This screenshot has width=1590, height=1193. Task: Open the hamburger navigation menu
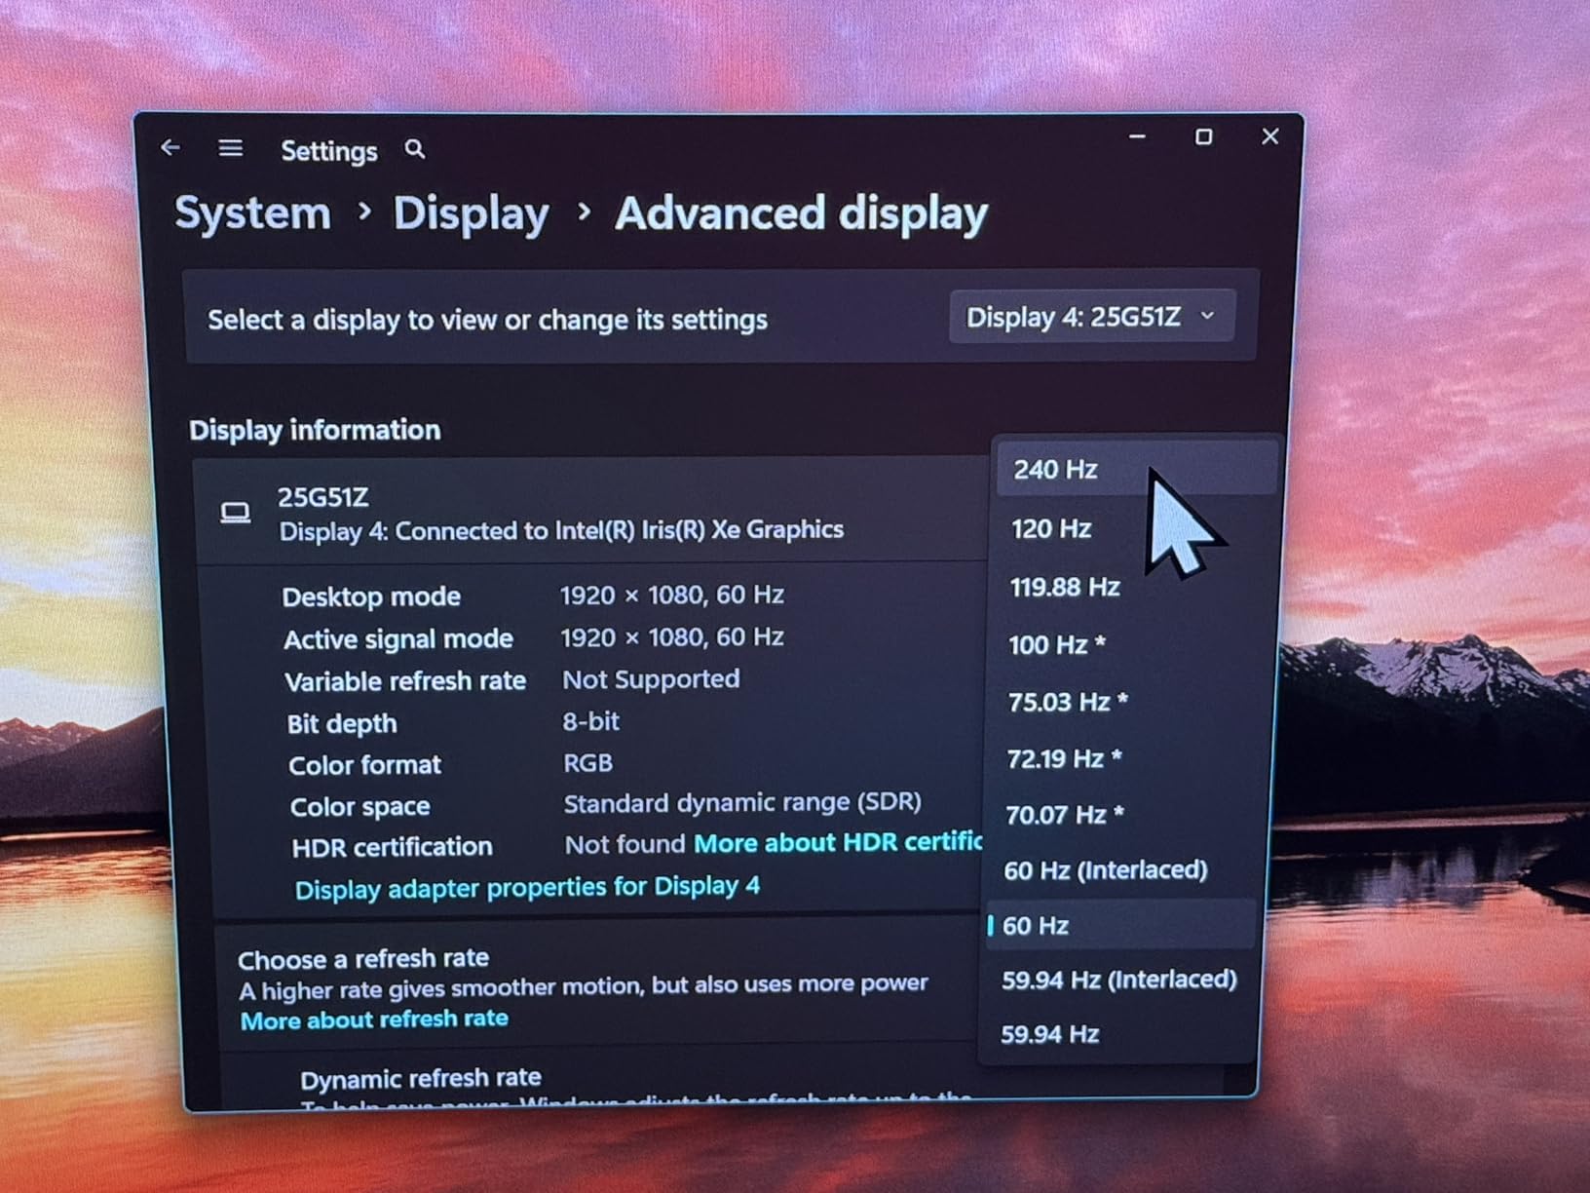point(231,148)
